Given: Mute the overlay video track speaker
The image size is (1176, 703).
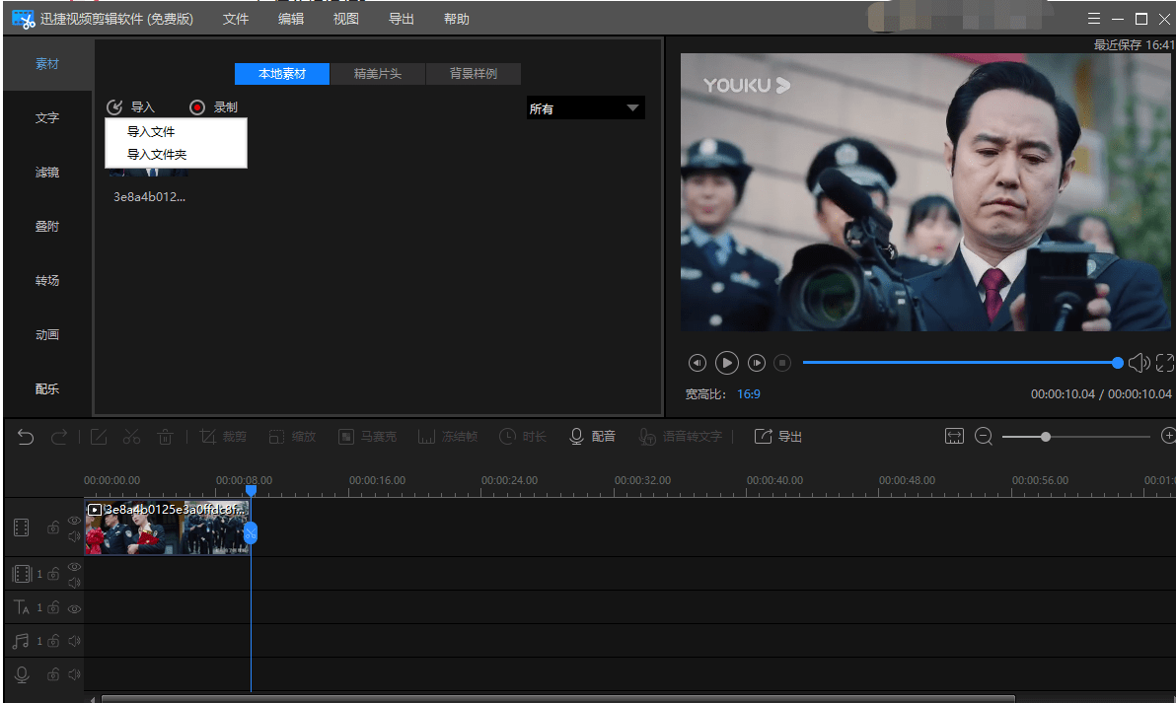Looking at the screenshot, I should (x=74, y=583).
